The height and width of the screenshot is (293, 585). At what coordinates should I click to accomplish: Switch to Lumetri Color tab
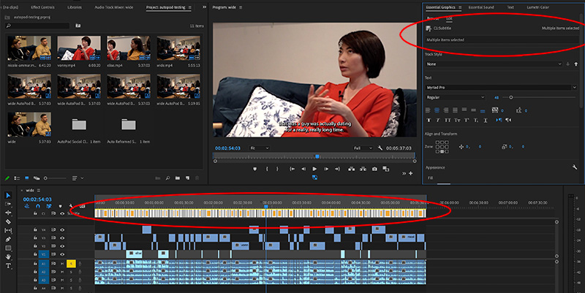(x=537, y=7)
